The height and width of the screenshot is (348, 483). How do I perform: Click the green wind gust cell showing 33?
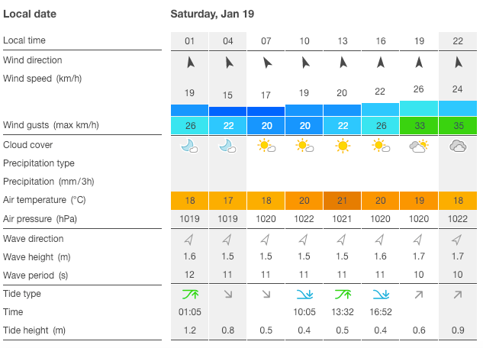(x=419, y=125)
